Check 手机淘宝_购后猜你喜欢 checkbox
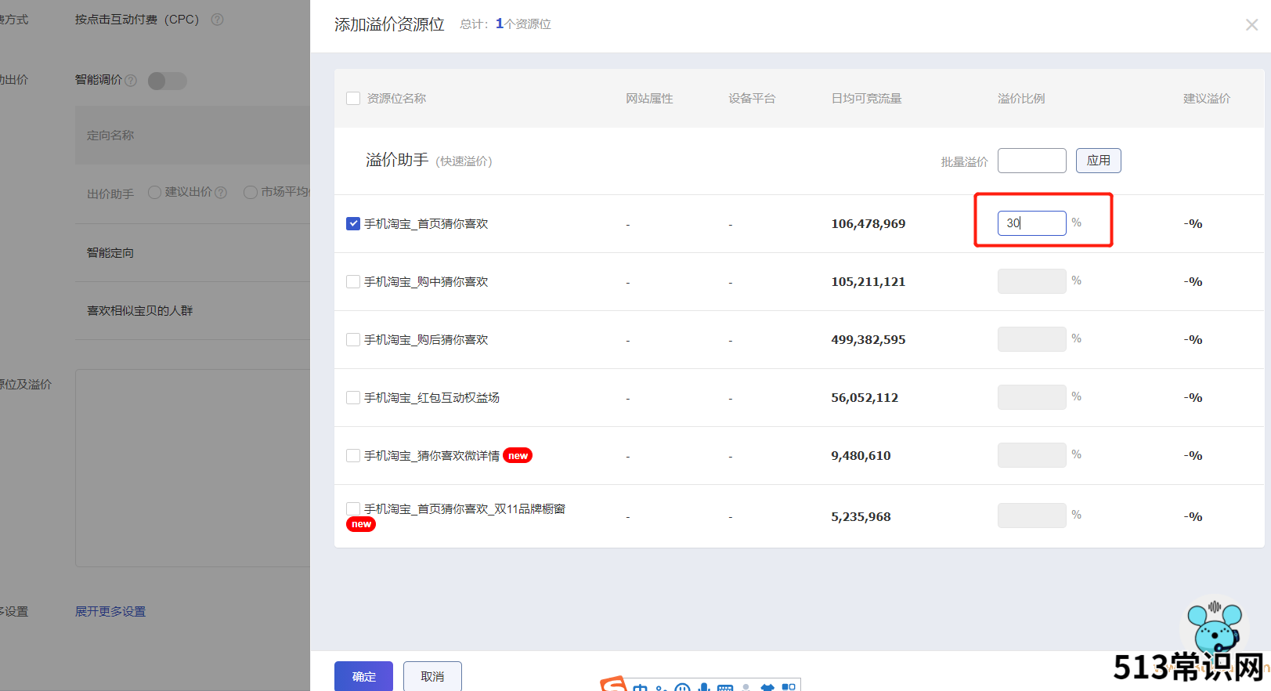 [x=353, y=340]
